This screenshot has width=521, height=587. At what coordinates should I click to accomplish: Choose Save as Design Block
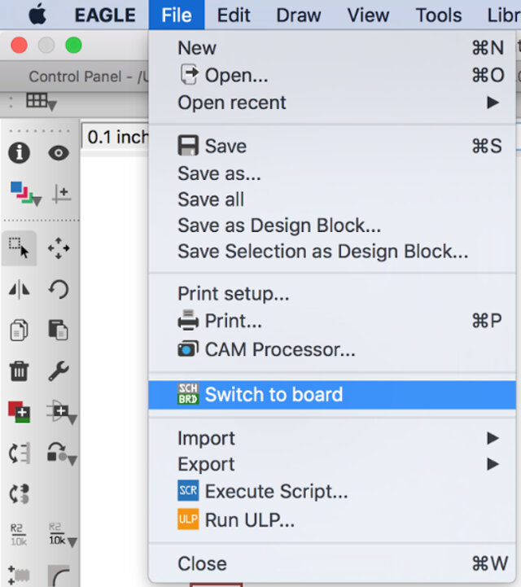pos(279,226)
